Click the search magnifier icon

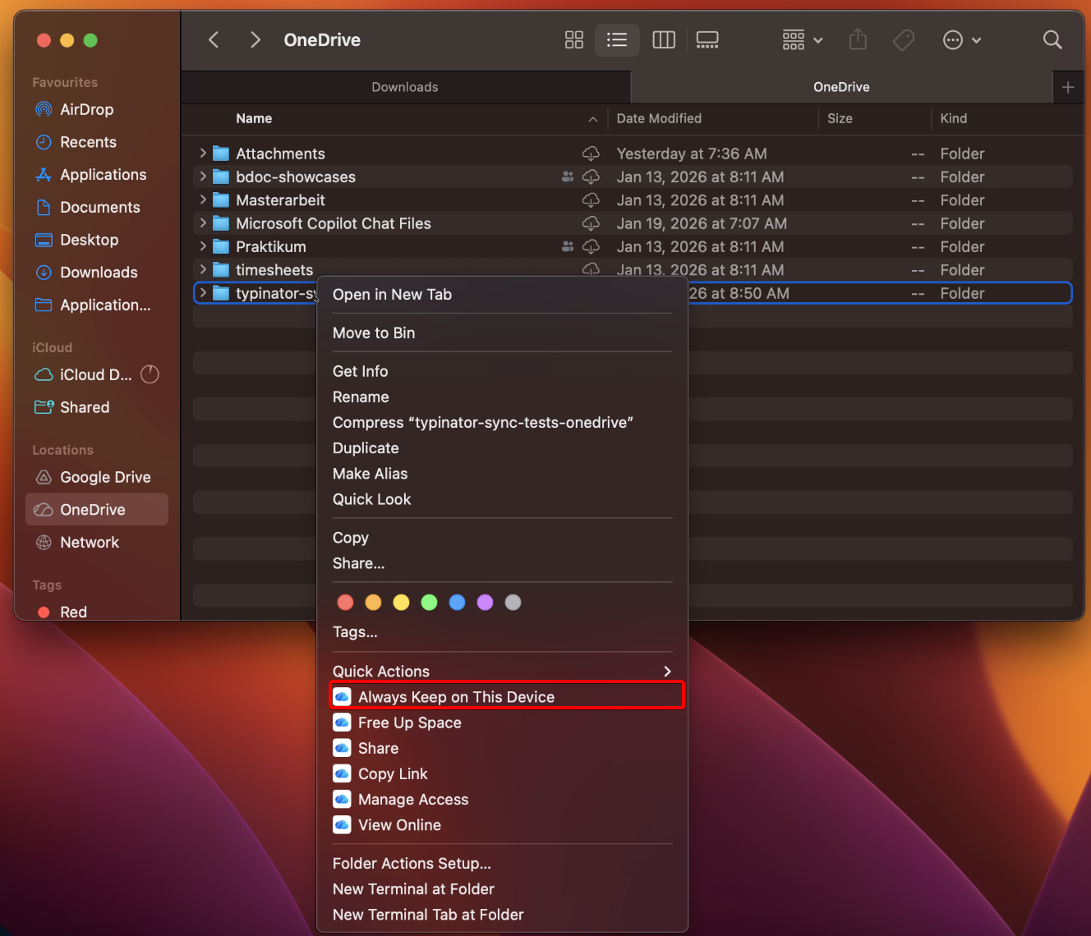pyautogui.click(x=1052, y=39)
